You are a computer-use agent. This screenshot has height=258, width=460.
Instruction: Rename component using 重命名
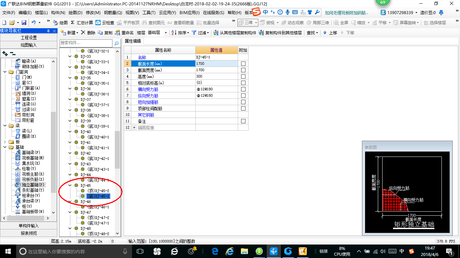click(x=124, y=33)
